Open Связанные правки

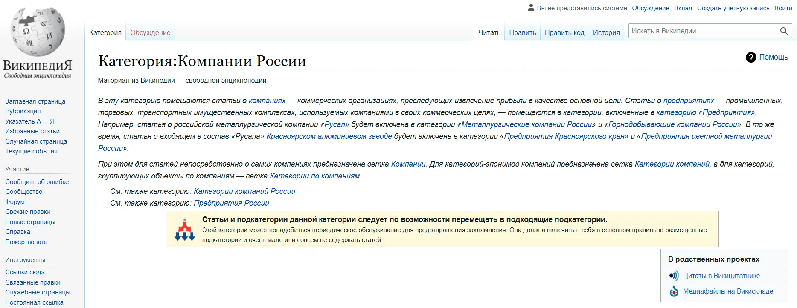coord(33,282)
